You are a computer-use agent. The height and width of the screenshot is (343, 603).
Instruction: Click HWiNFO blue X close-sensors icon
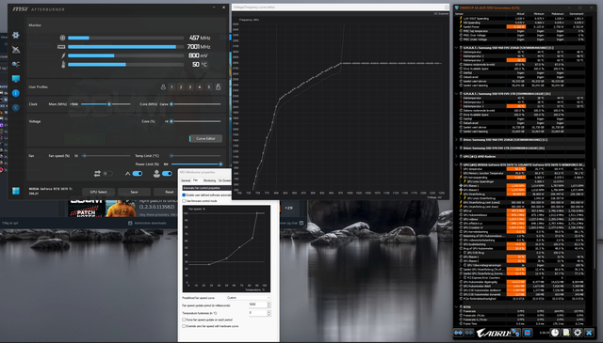tap(589, 333)
